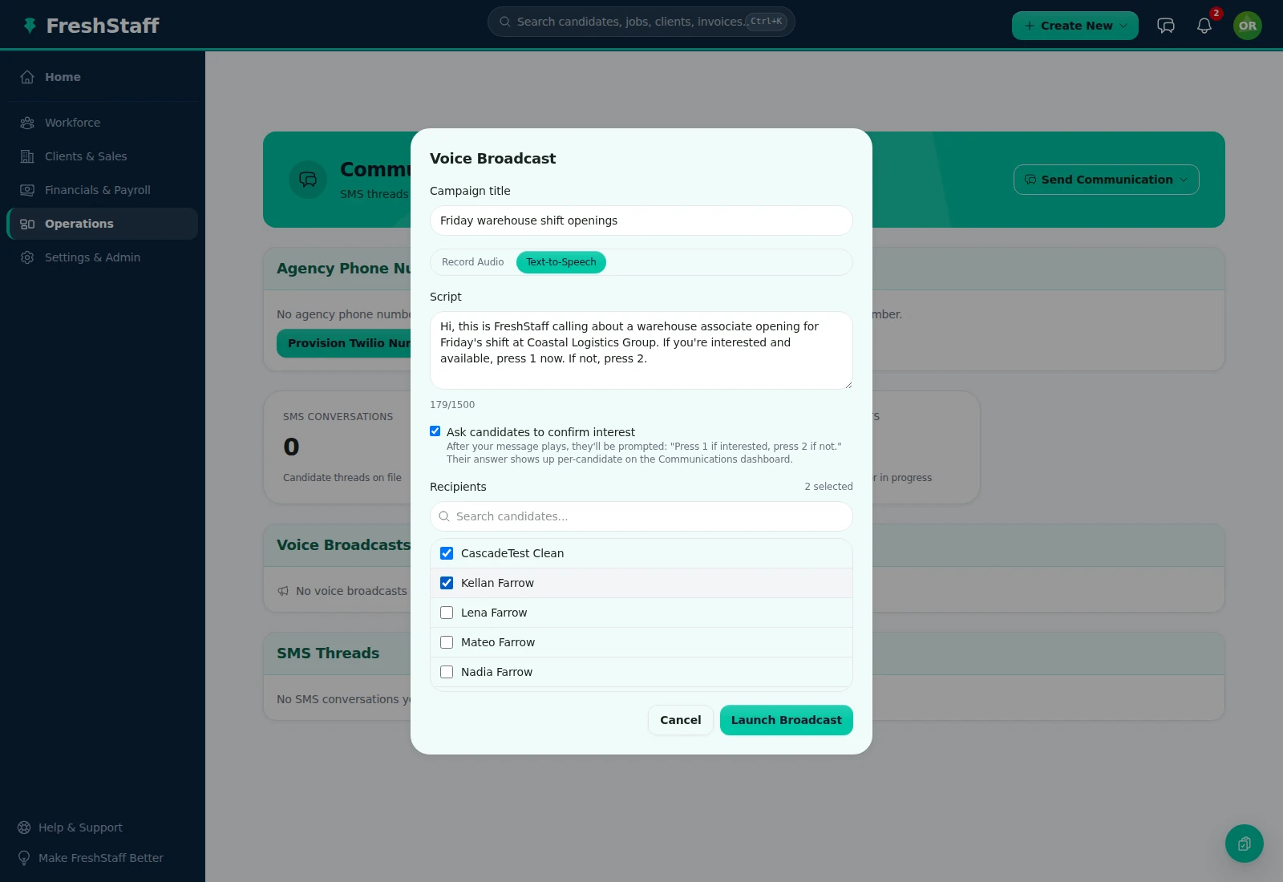
Task: Click the Home sidebar icon
Action: pos(27,77)
